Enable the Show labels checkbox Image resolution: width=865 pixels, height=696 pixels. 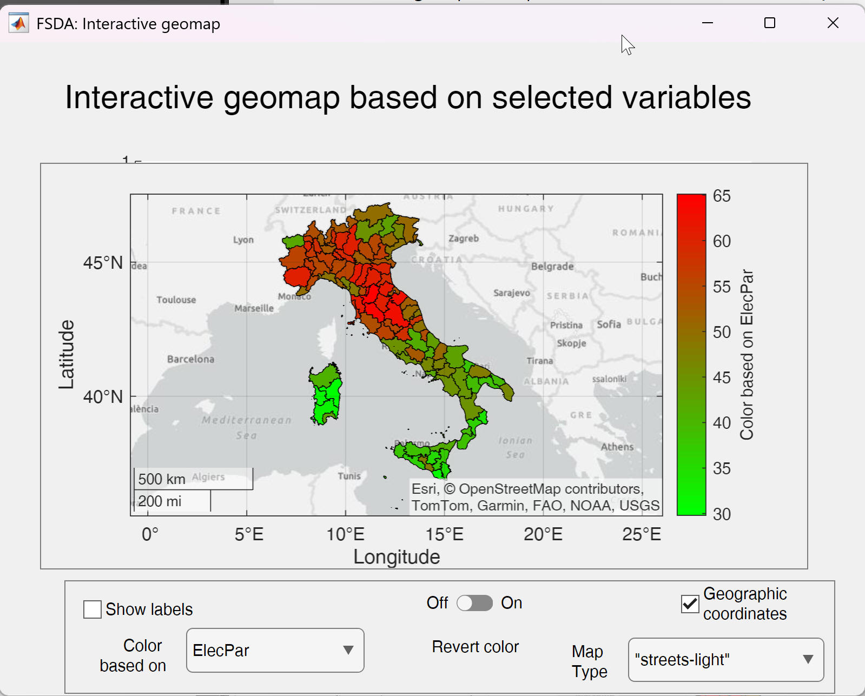click(x=93, y=609)
